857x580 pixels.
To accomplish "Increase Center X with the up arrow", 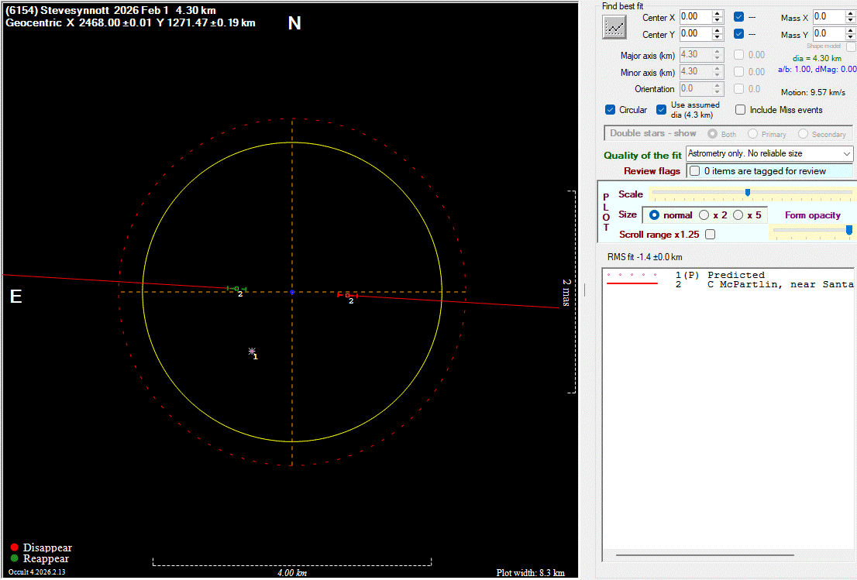I will (718, 13).
